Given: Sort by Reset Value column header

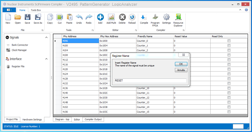Looking at the screenshot, I should (192, 36).
